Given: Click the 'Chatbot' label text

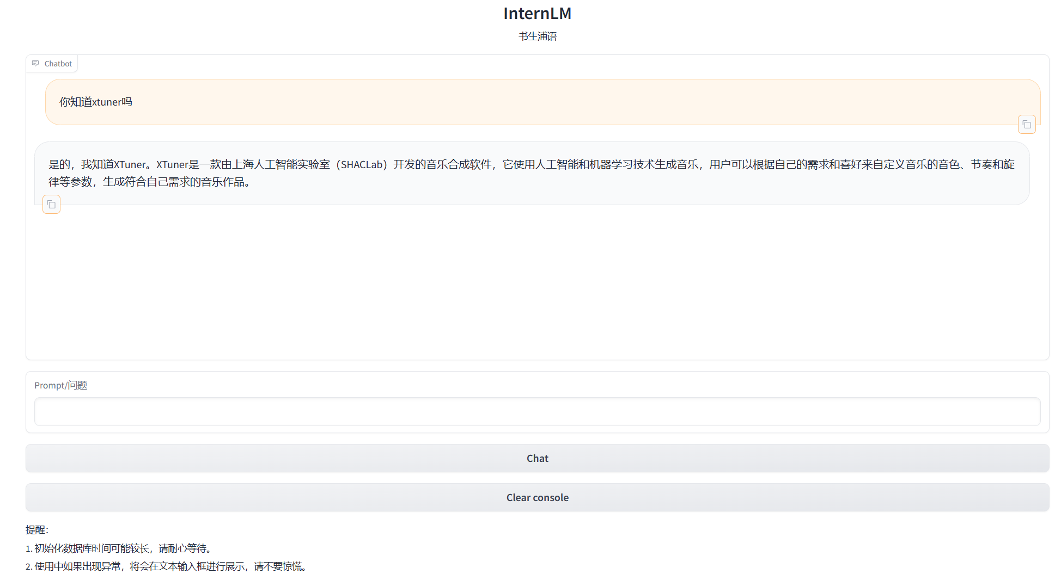Looking at the screenshot, I should [58, 64].
